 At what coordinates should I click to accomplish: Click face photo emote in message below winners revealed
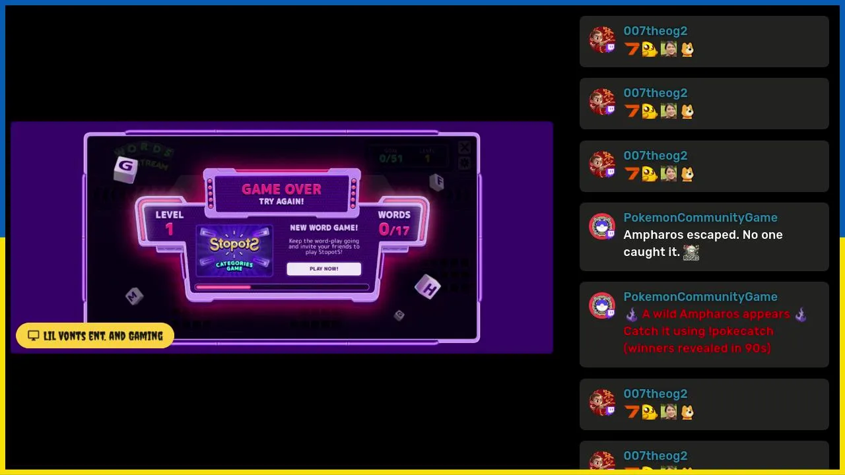[669, 412]
